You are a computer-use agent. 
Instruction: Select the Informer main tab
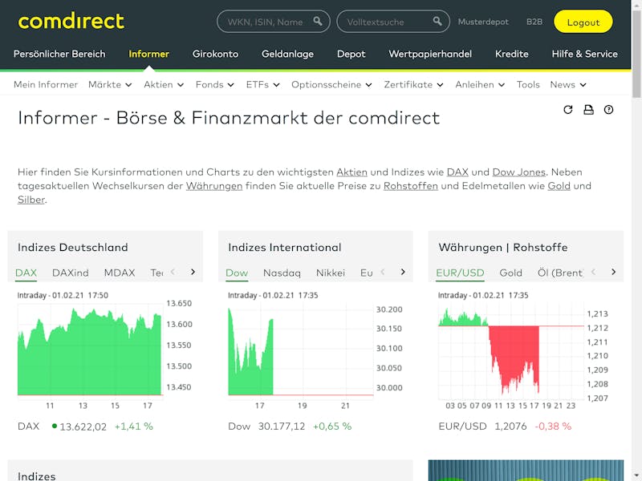(x=148, y=54)
